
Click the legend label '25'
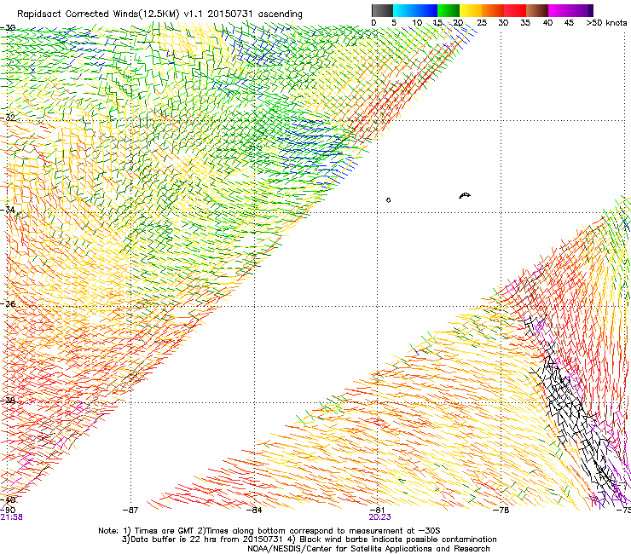482,23
